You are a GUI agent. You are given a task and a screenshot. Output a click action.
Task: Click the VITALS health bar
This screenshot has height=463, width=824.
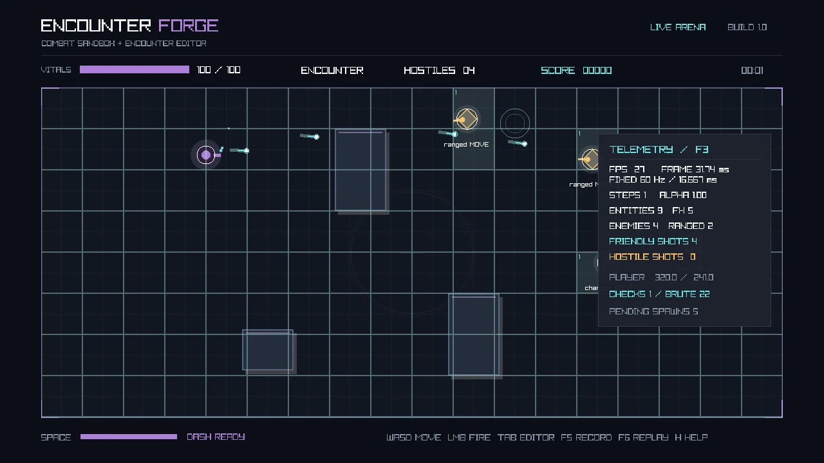pos(135,69)
